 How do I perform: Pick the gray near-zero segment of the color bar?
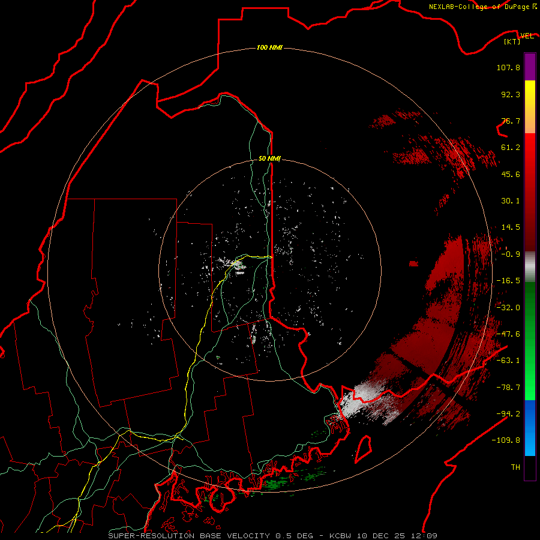tap(530, 267)
